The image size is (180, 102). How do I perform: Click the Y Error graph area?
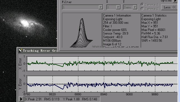pyautogui.click(x=102, y=84)
